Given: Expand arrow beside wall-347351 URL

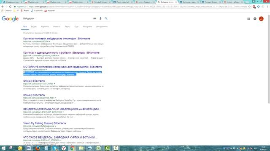Looking at the screenshot, I should 54,84.
